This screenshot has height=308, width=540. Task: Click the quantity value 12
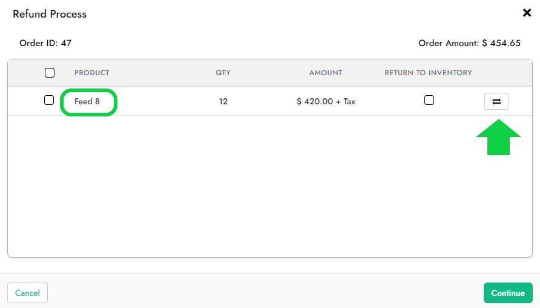[x=223, y=102]
